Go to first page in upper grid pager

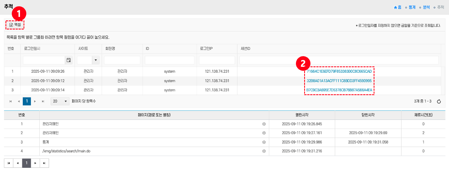click(11, 101)
